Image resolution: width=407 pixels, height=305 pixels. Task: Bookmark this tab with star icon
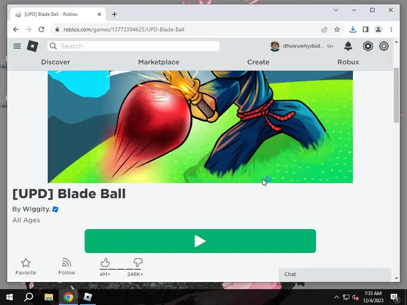[x=337, y=29]
